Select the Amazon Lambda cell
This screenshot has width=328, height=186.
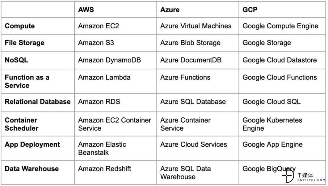[x=116, y=81]
